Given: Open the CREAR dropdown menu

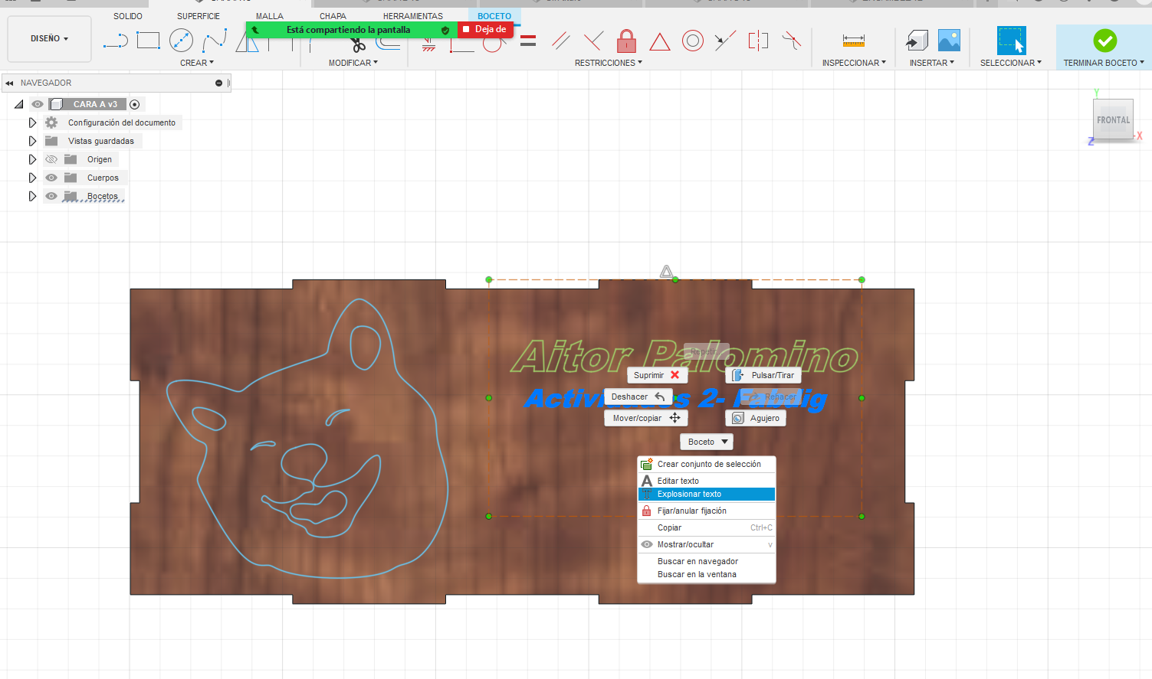Looking at the screenshot, I should click(197, 63).
